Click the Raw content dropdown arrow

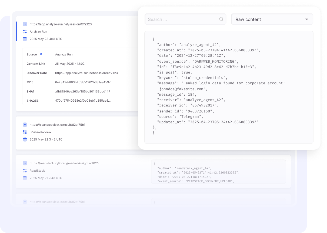[307, 19]
